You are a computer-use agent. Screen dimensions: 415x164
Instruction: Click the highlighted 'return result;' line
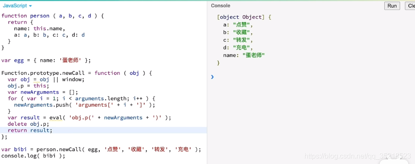(104, 130)
